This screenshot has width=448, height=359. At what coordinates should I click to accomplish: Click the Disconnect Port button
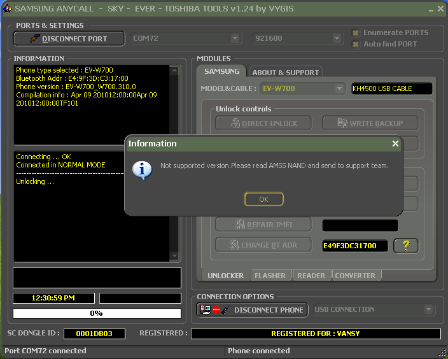point(68,39)
